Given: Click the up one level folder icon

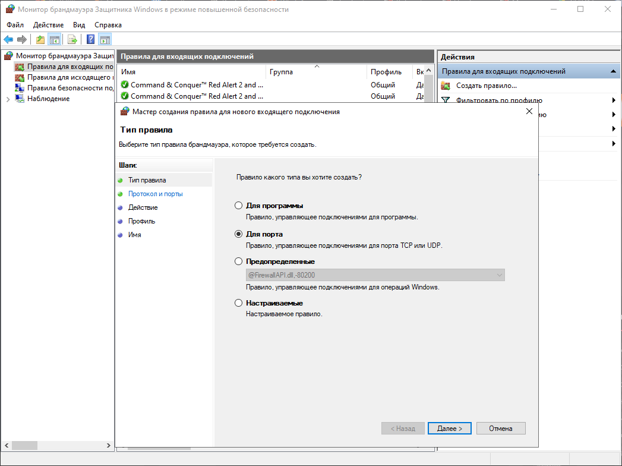Looking at the screenshot, I should tap(40, 40).
